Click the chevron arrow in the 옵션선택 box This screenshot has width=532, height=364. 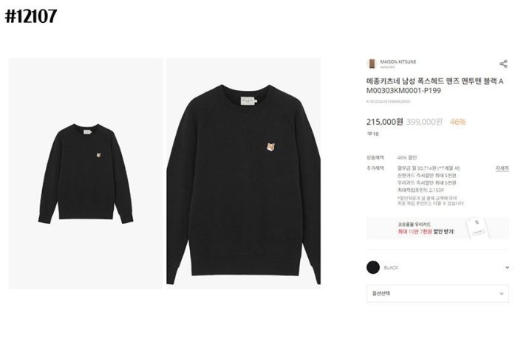click(502, 294)
